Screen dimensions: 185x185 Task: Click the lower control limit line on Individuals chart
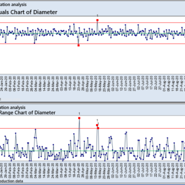coord(139,44)
